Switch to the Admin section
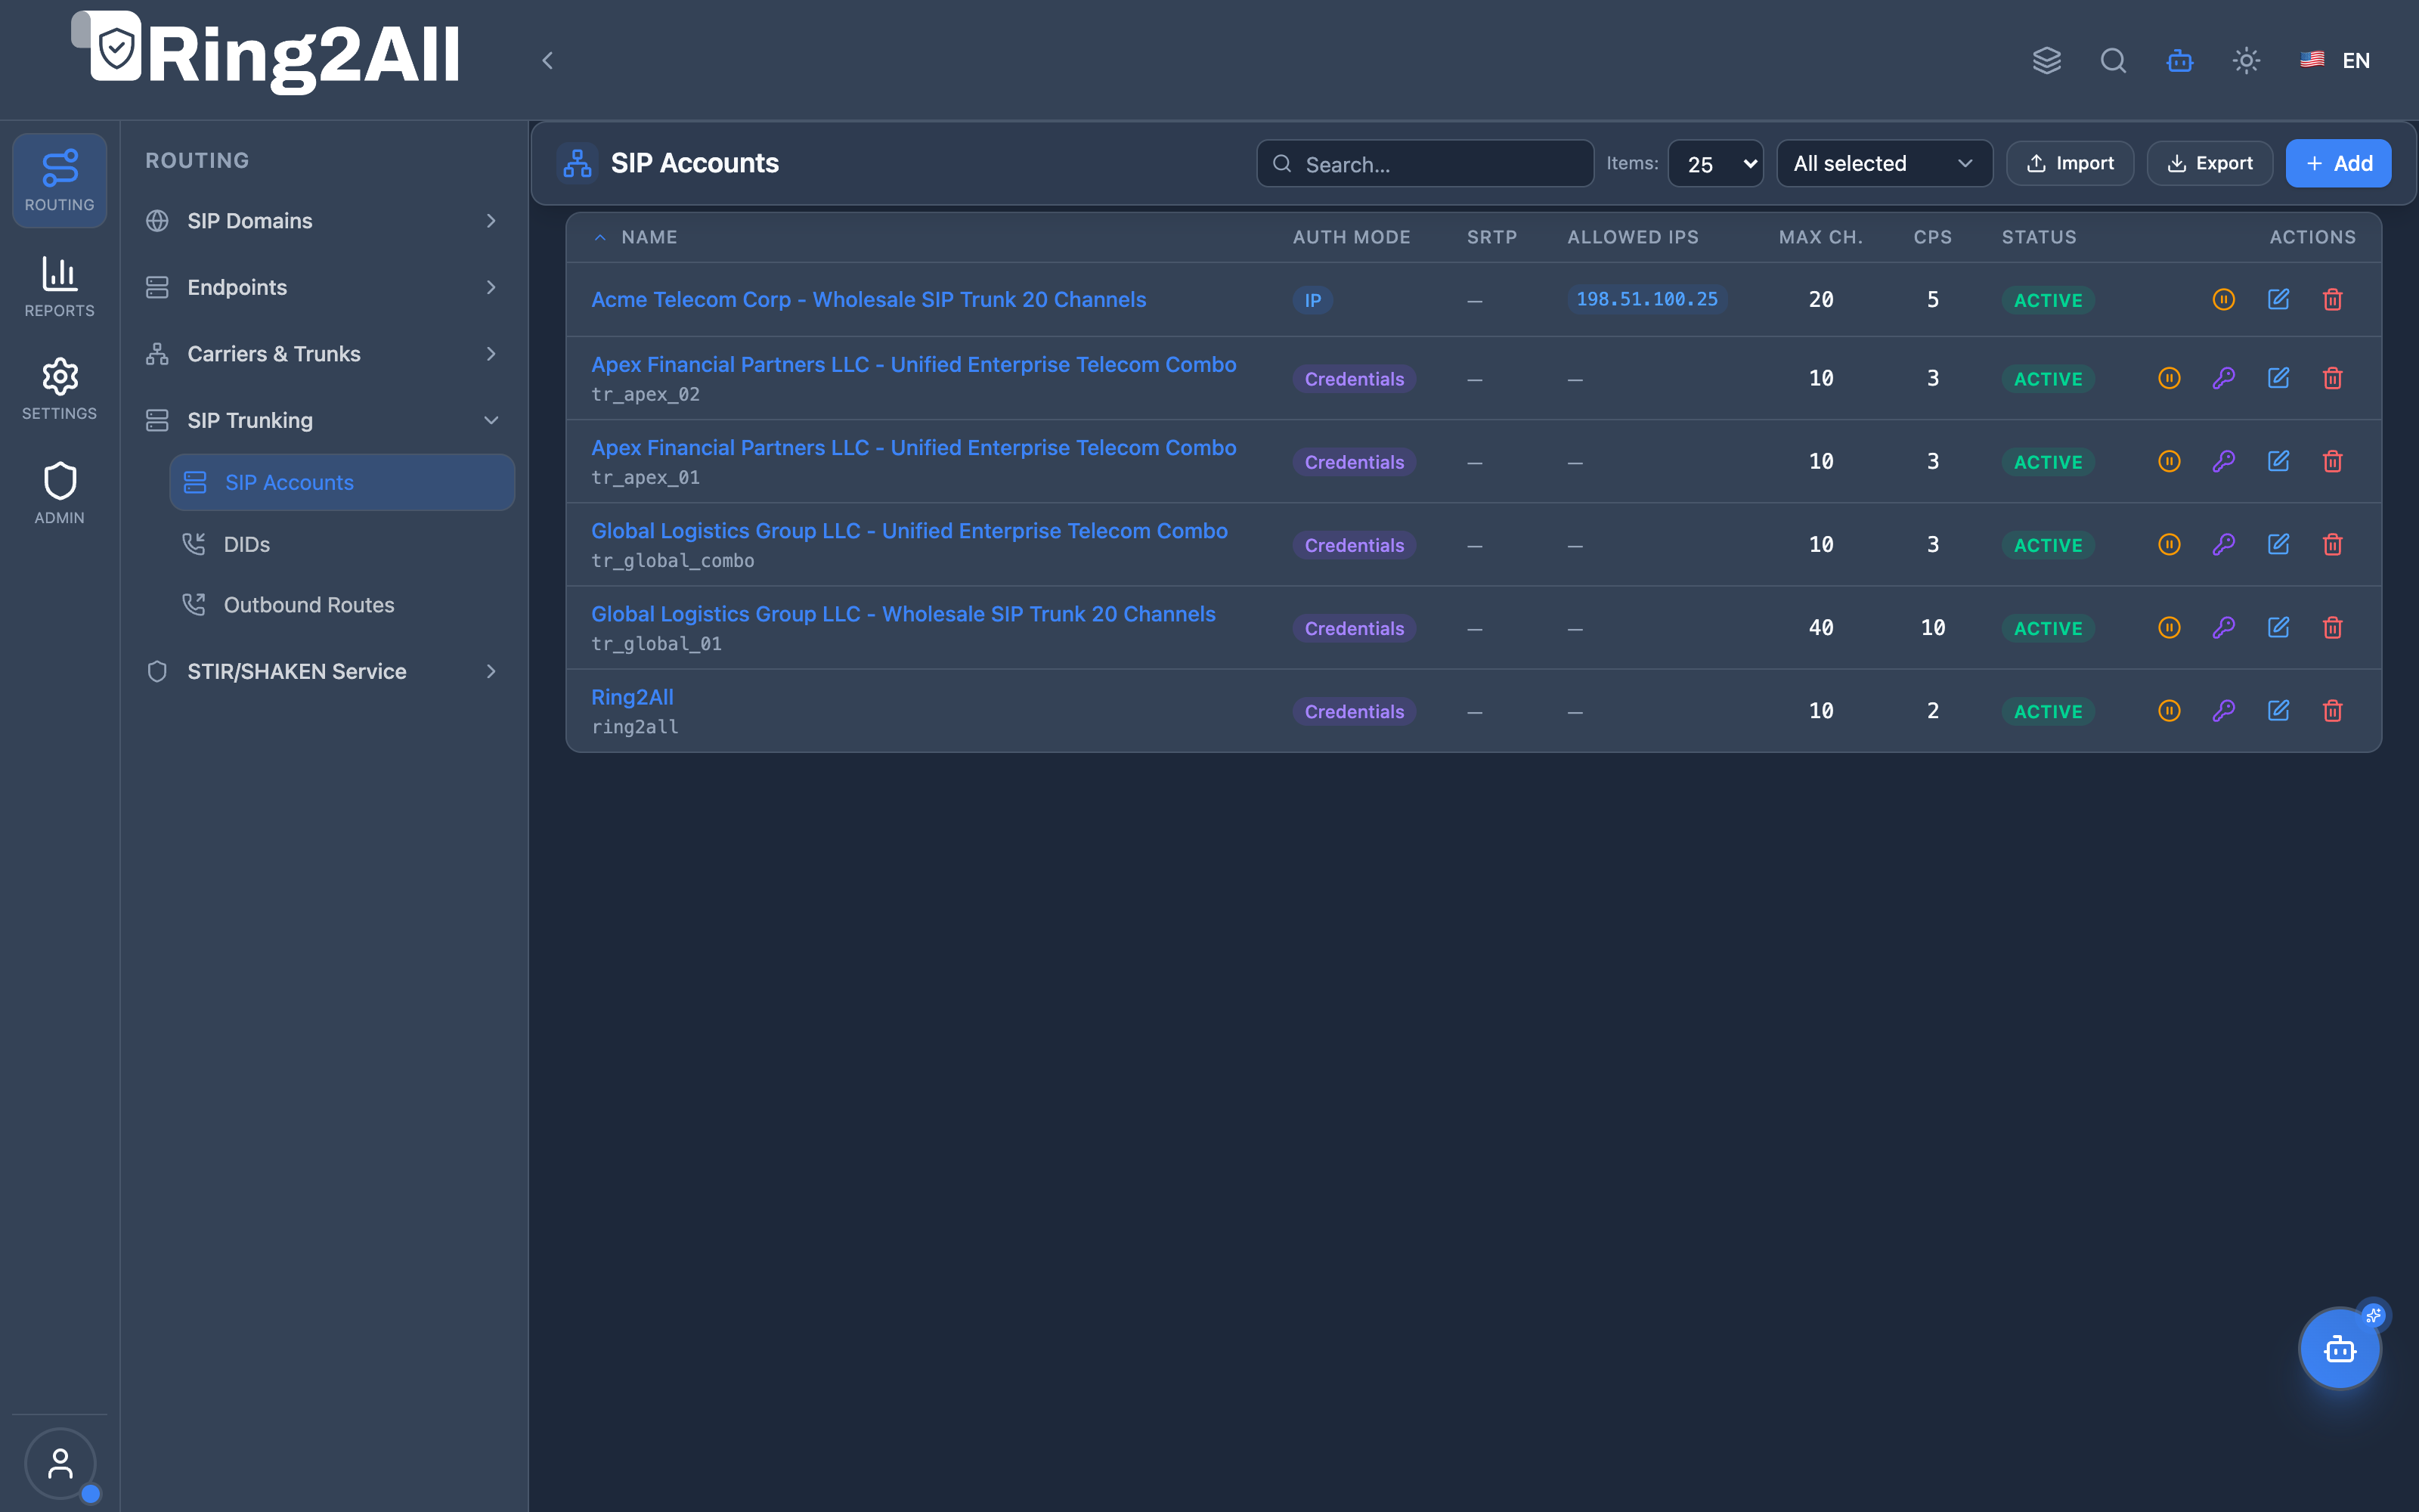 click(59, 493)
